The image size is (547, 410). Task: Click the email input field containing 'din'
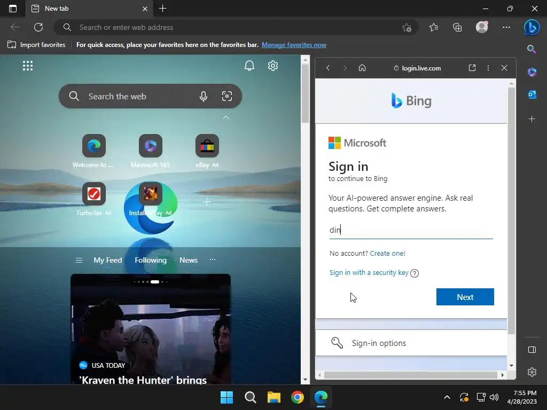click(x=411, y=230)
